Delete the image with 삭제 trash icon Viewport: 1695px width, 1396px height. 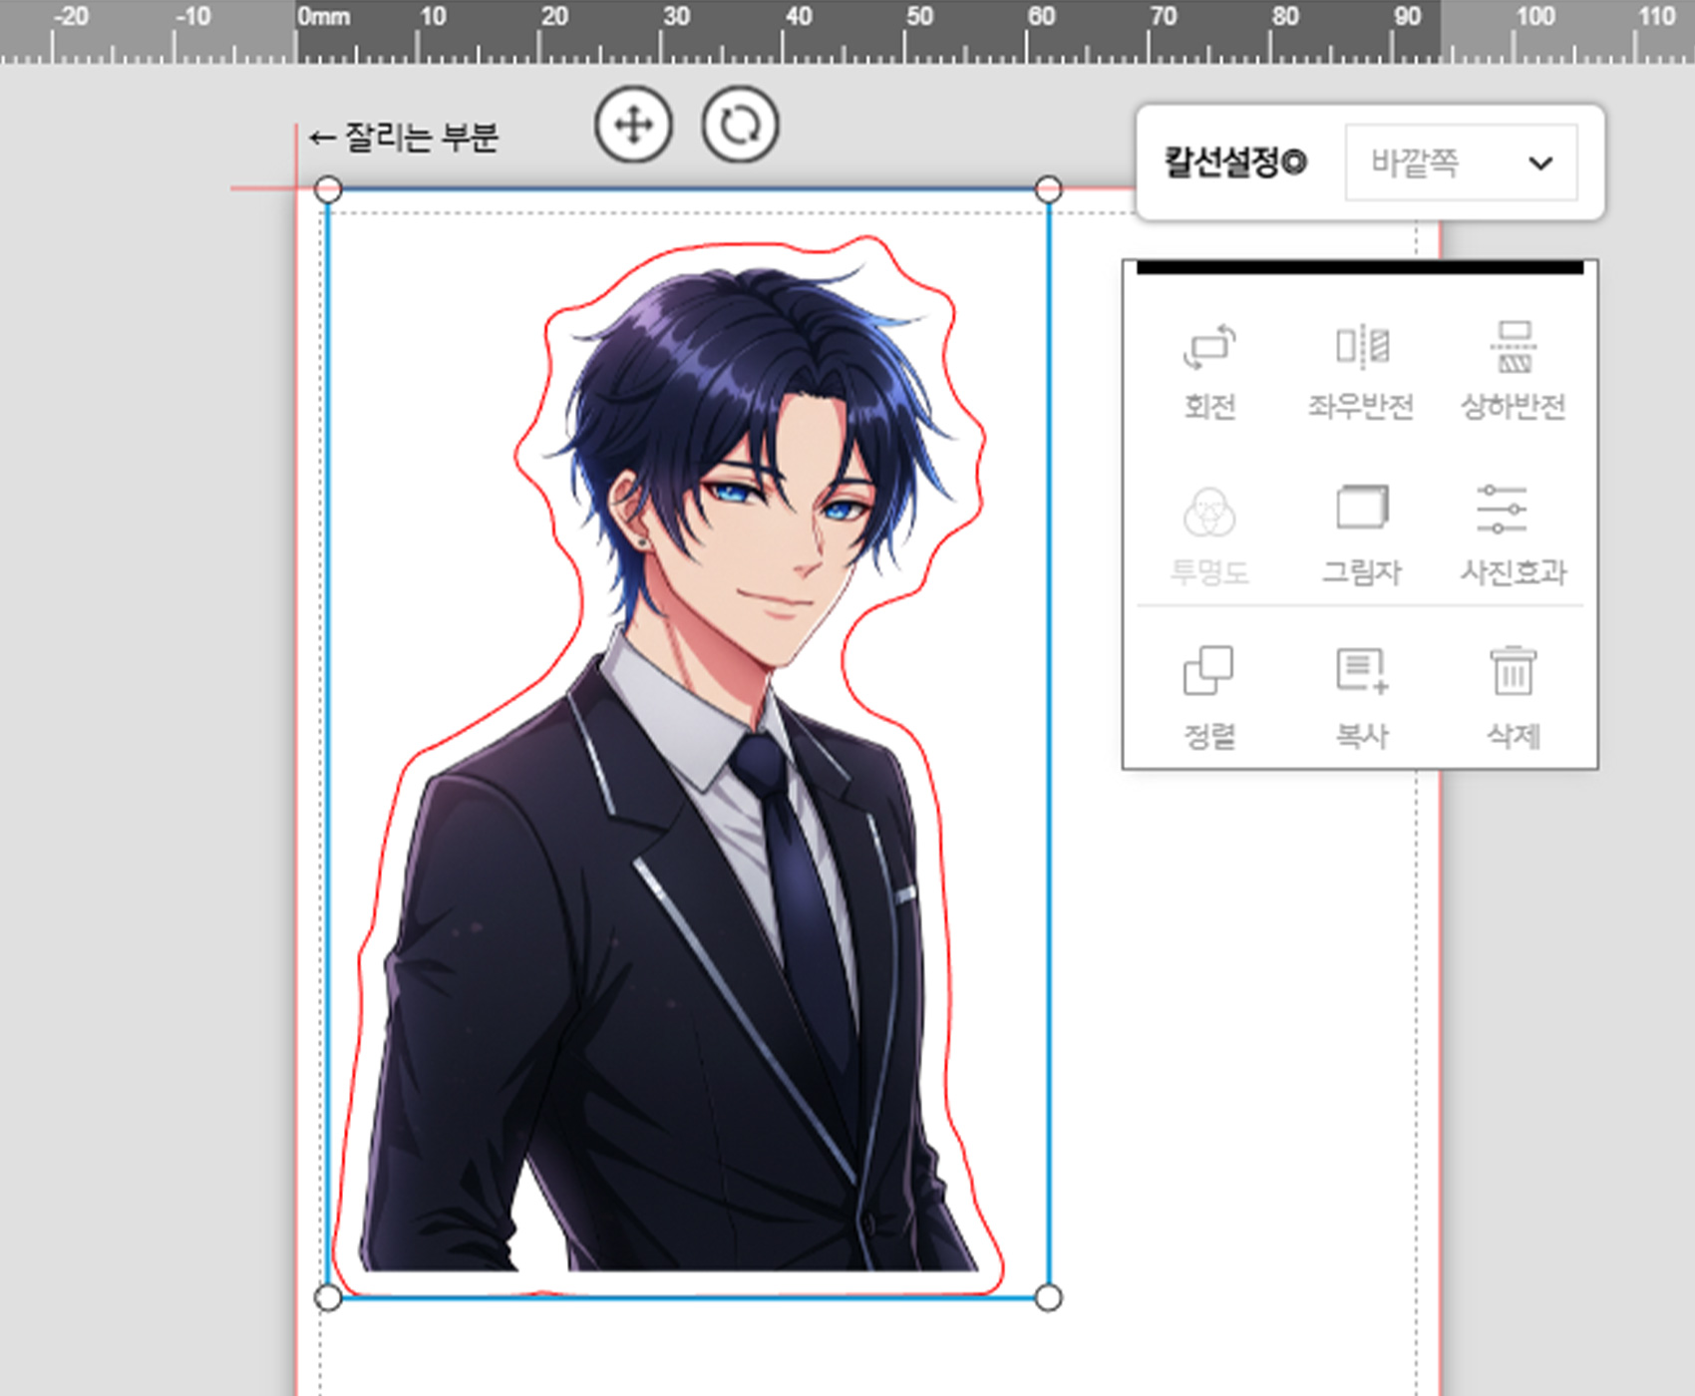pos(1514,697)
